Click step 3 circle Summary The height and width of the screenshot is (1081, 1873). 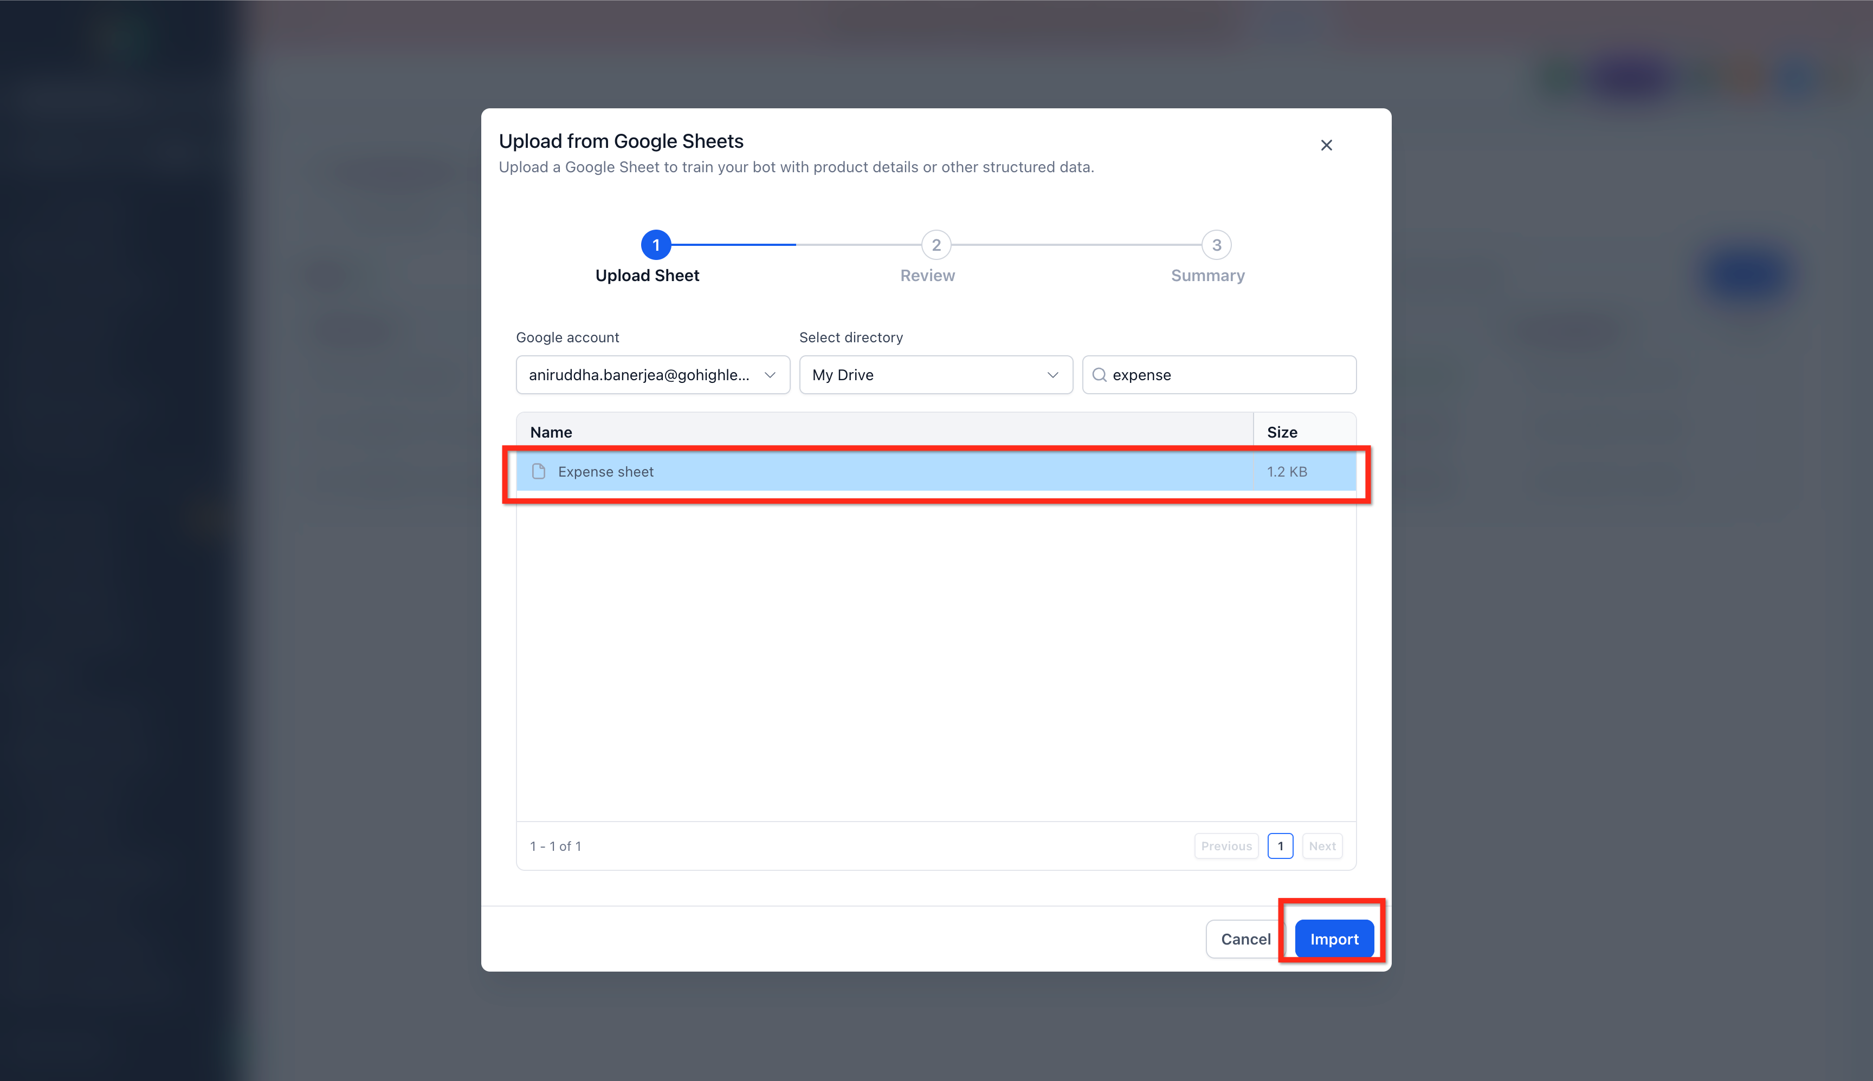(x=1216, y=245)
